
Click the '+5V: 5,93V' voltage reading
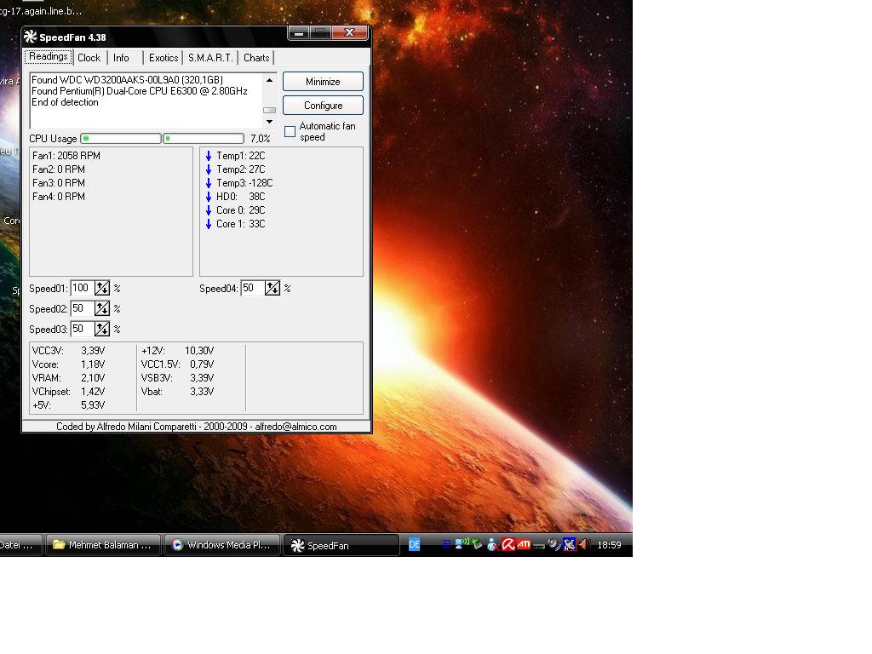[x=68, y=405]
